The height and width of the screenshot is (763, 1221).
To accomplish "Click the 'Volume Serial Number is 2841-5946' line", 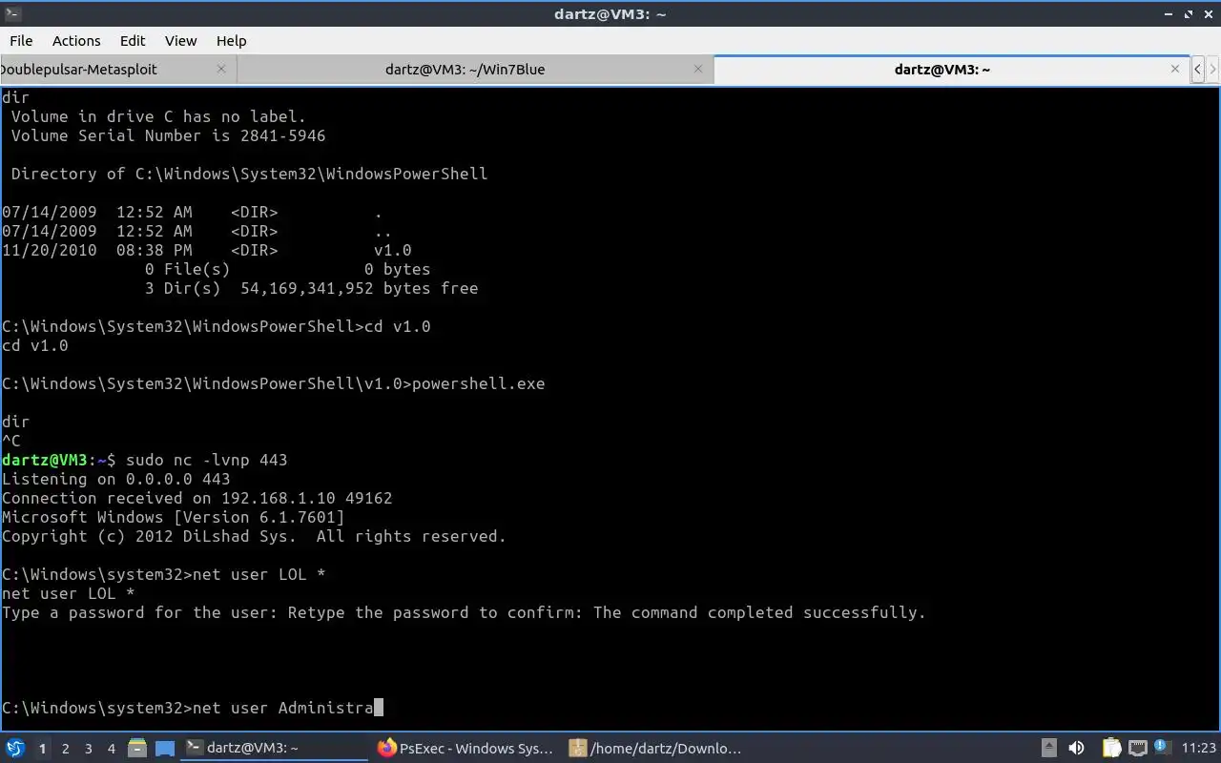I will (x=168, y=135).
